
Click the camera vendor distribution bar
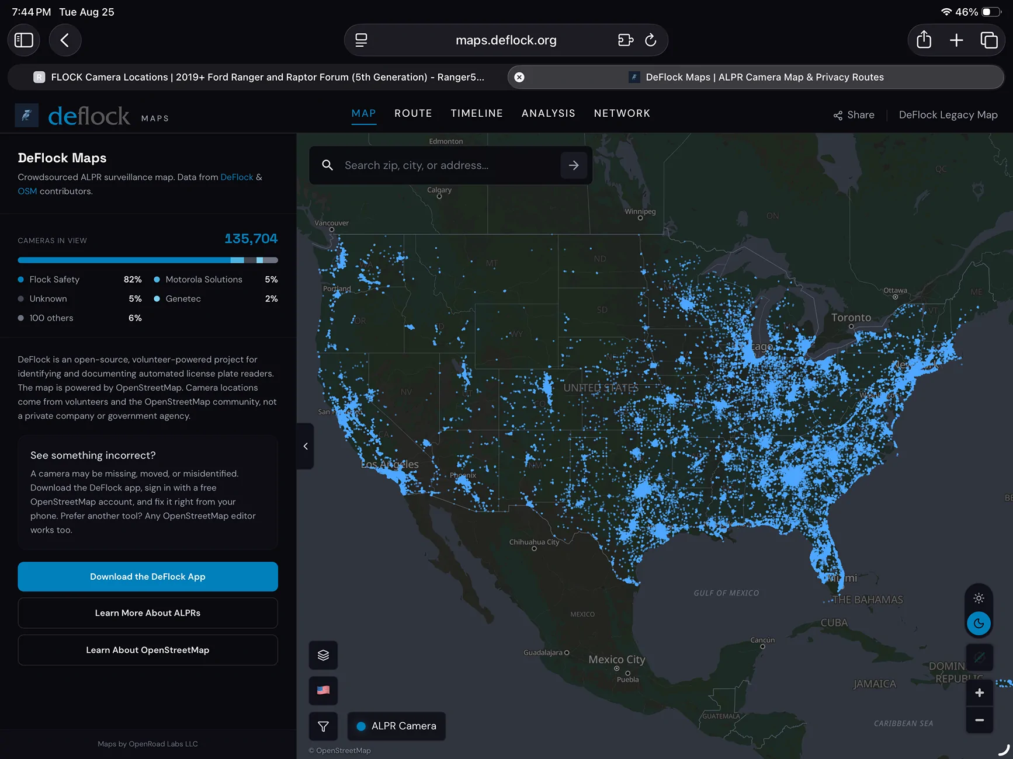click(x=148, y=260)
